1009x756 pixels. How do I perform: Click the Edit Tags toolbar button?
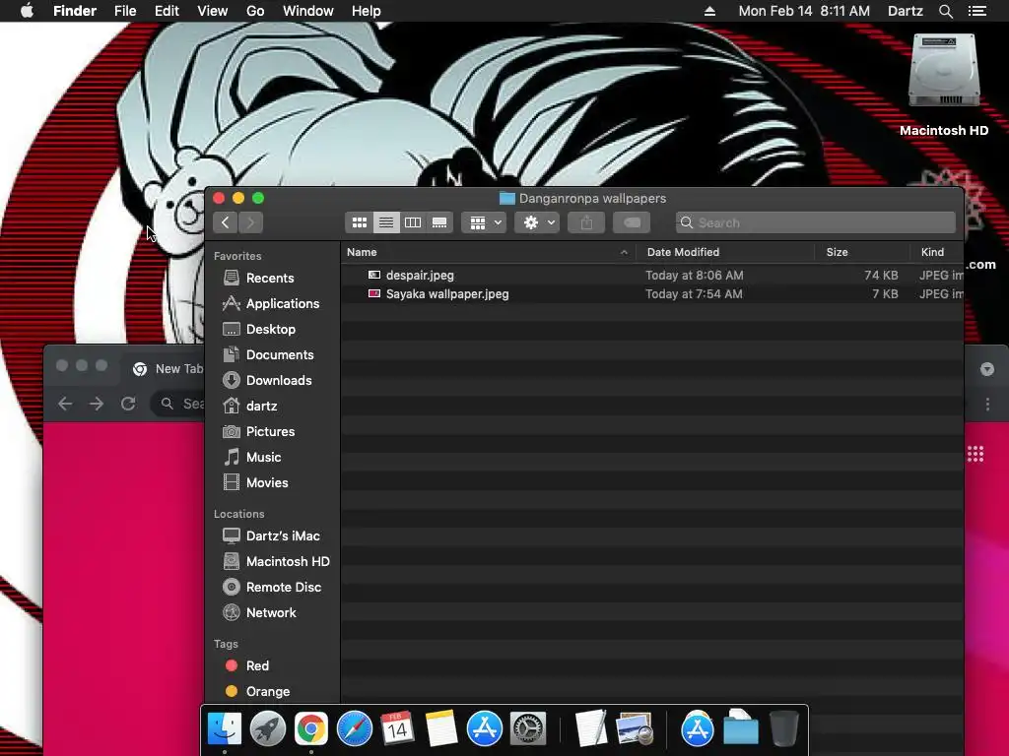tap(632, 222)
